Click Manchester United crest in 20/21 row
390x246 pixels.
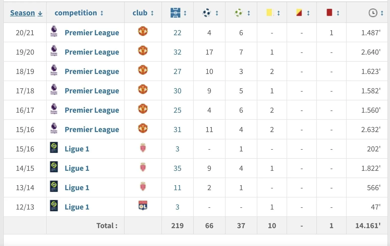pos(143,31)
